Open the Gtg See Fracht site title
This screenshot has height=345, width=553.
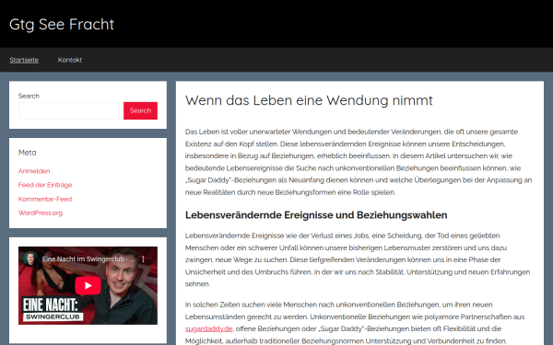point(62,24)
